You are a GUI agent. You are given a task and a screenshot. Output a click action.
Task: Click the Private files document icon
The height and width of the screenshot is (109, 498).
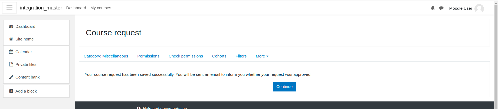point(11,64)
